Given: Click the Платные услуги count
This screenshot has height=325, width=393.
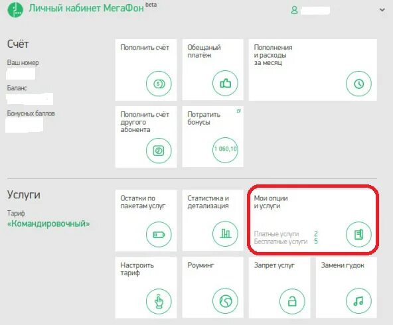Looking at the screenshot, I should (316, 233).
